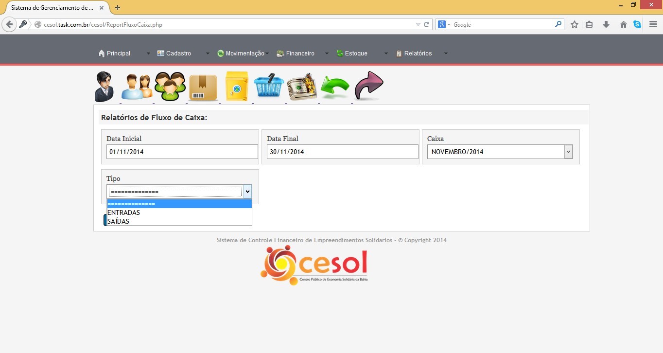Click the burning money icon

pyautogui.click(x=302, y=87)
